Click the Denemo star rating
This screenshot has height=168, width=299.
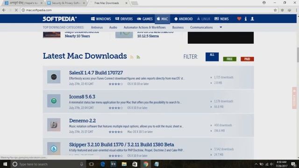pyautogui.click(x=116, y=132)
